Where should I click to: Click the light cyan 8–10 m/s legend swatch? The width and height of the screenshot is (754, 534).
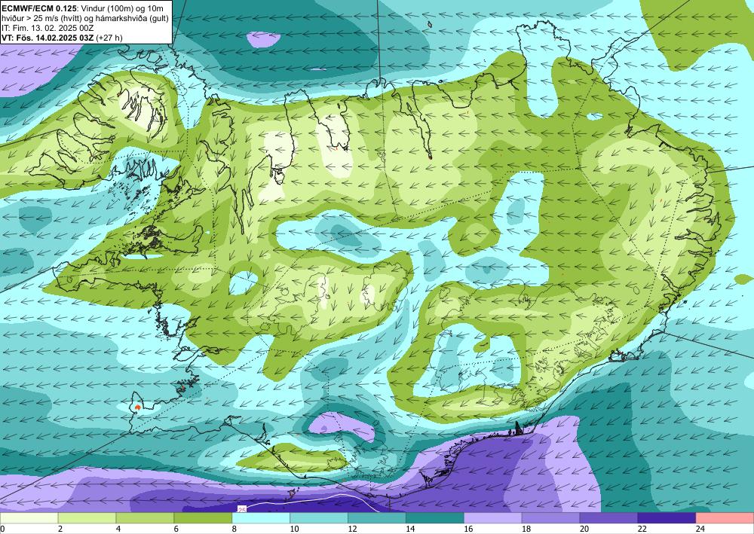(x=261, y=518)
